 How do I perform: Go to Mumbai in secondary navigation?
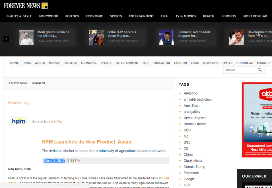[x=55, y=63]
